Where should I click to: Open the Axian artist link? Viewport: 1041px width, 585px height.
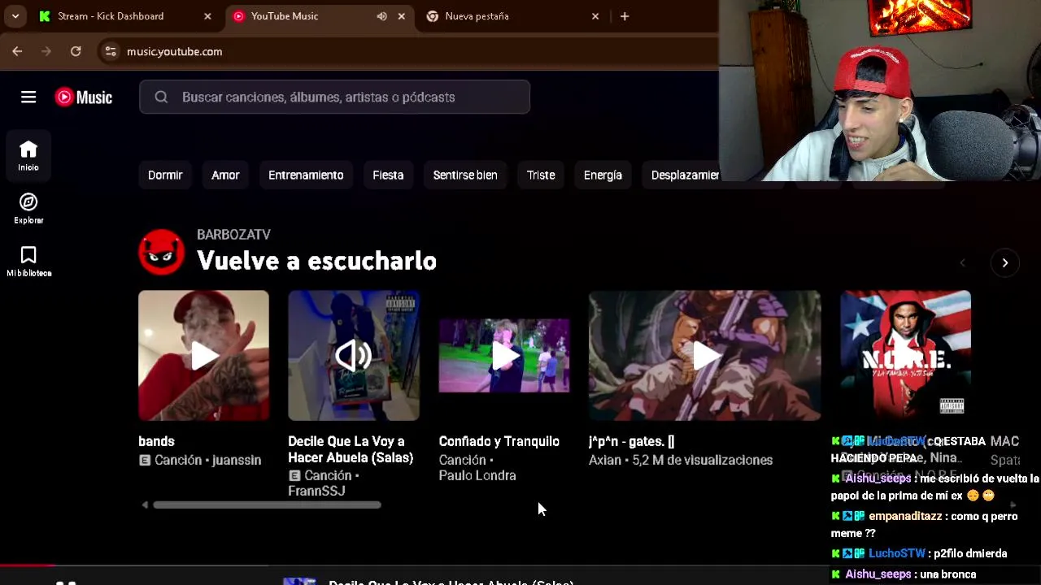pos(604,460)
